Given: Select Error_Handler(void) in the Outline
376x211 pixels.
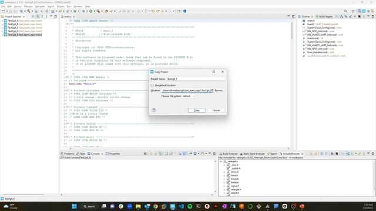Looking at the screenshot, I should tap(317, 52).
